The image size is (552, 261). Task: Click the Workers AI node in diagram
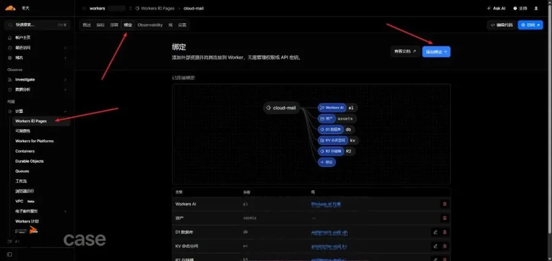coord(332,108)
